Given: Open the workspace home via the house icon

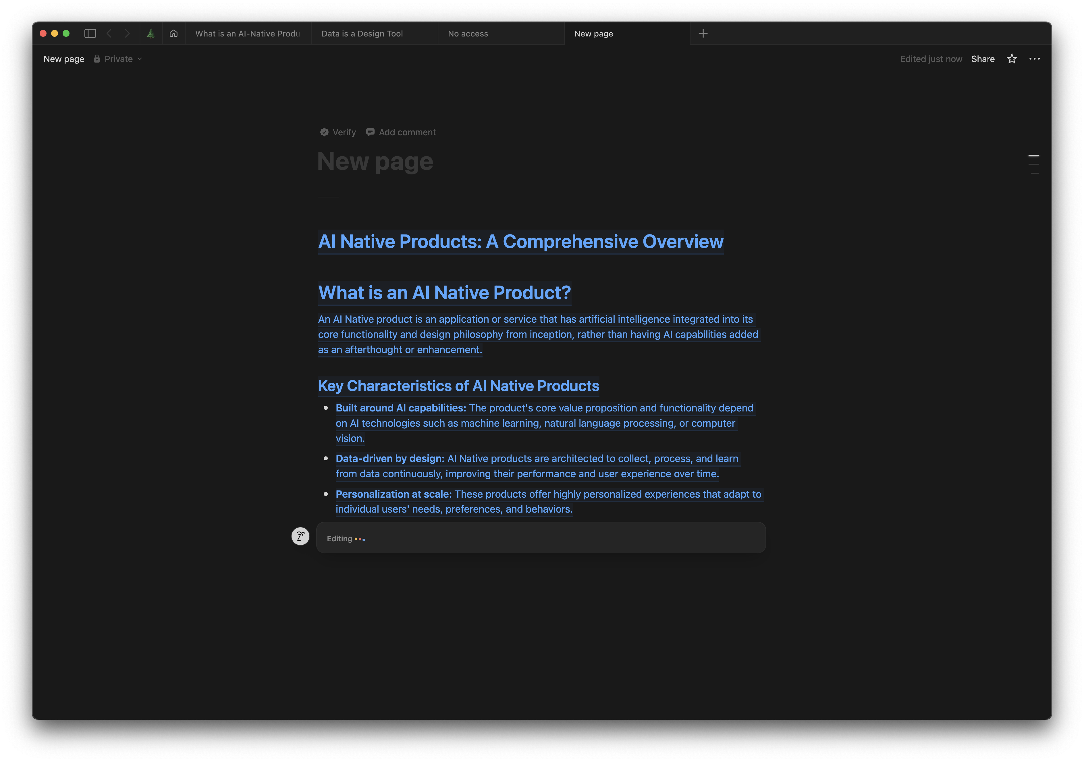Looking at the screenshot, I should tap(173, 34).
